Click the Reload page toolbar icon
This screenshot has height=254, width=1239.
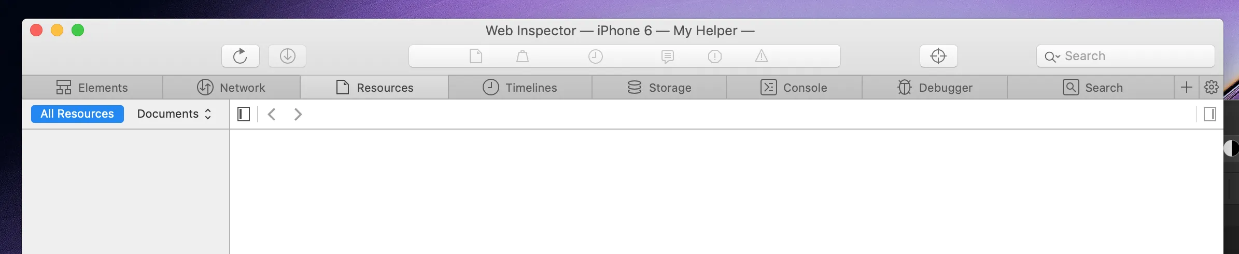click(240, 56)
